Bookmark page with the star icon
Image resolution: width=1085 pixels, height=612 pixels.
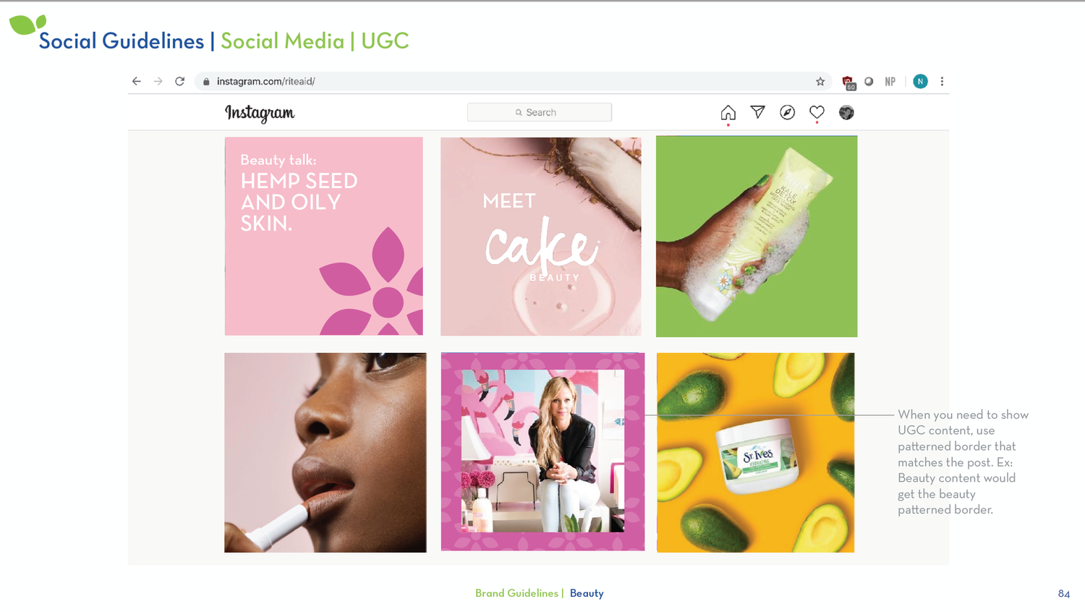coord(820,82)
